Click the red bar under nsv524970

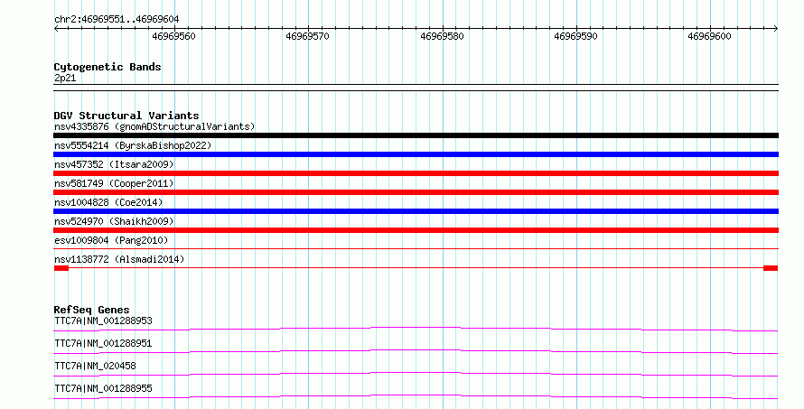416,230
